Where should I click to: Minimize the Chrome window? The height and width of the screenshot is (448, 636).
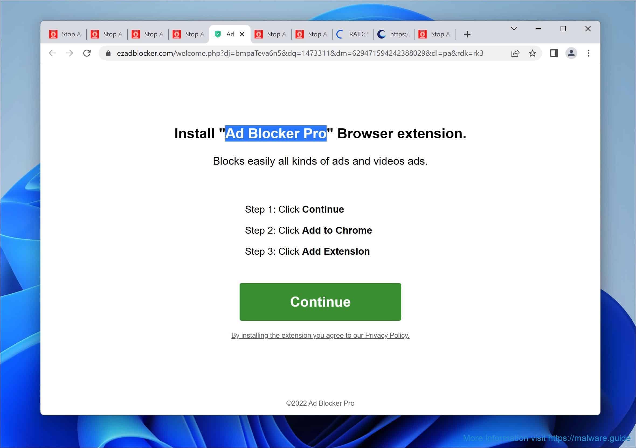coord(538,29)
